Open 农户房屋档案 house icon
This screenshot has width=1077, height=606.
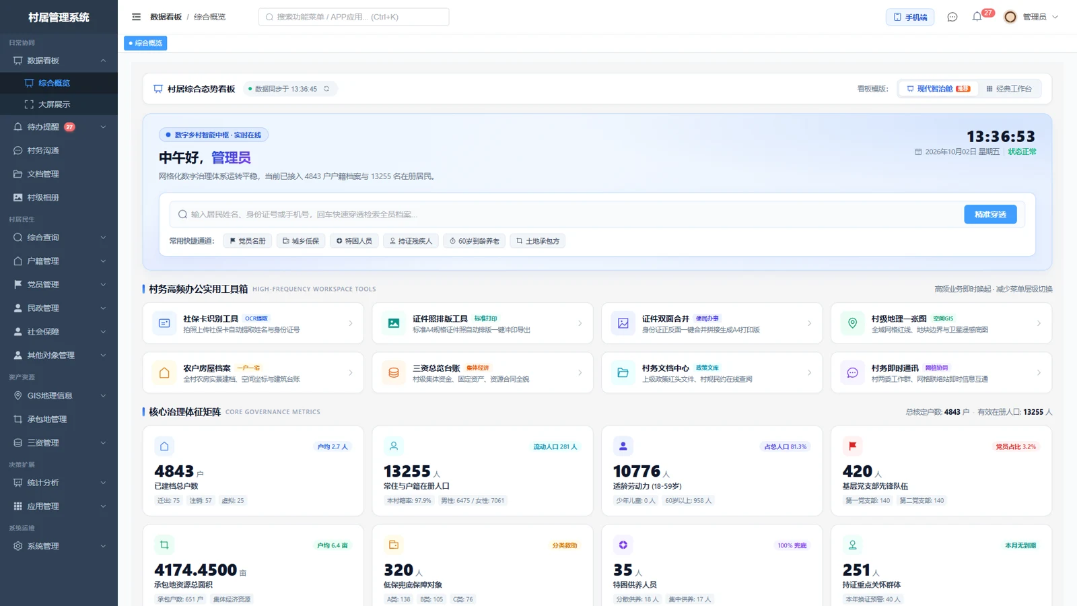click(x=164, y=372)
